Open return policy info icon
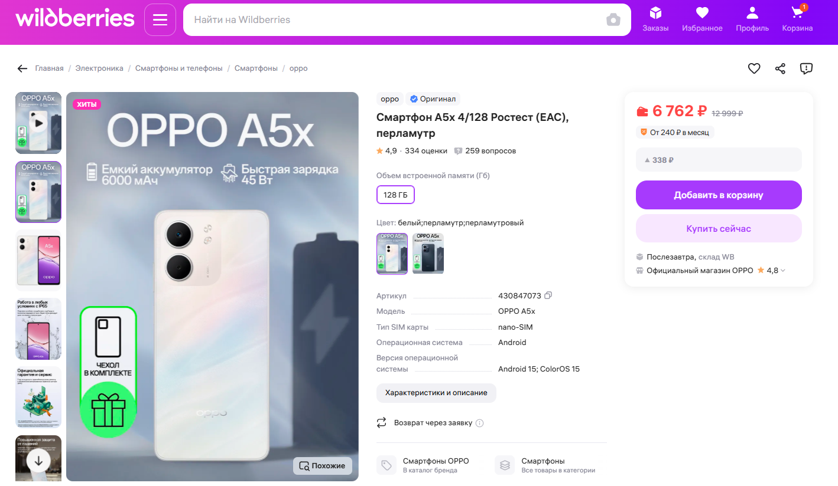838x486 pixels. (x=480, y=423)
